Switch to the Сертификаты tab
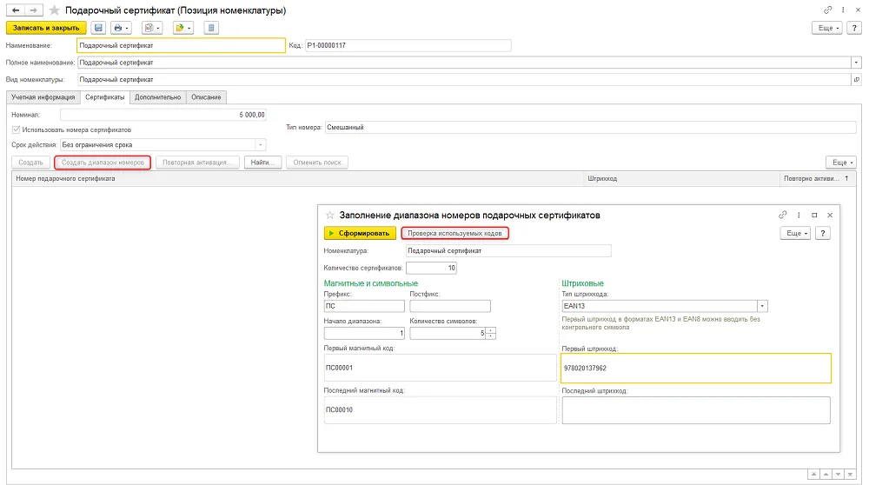This screenshot has height=485, width=869. tap(105, 97)
